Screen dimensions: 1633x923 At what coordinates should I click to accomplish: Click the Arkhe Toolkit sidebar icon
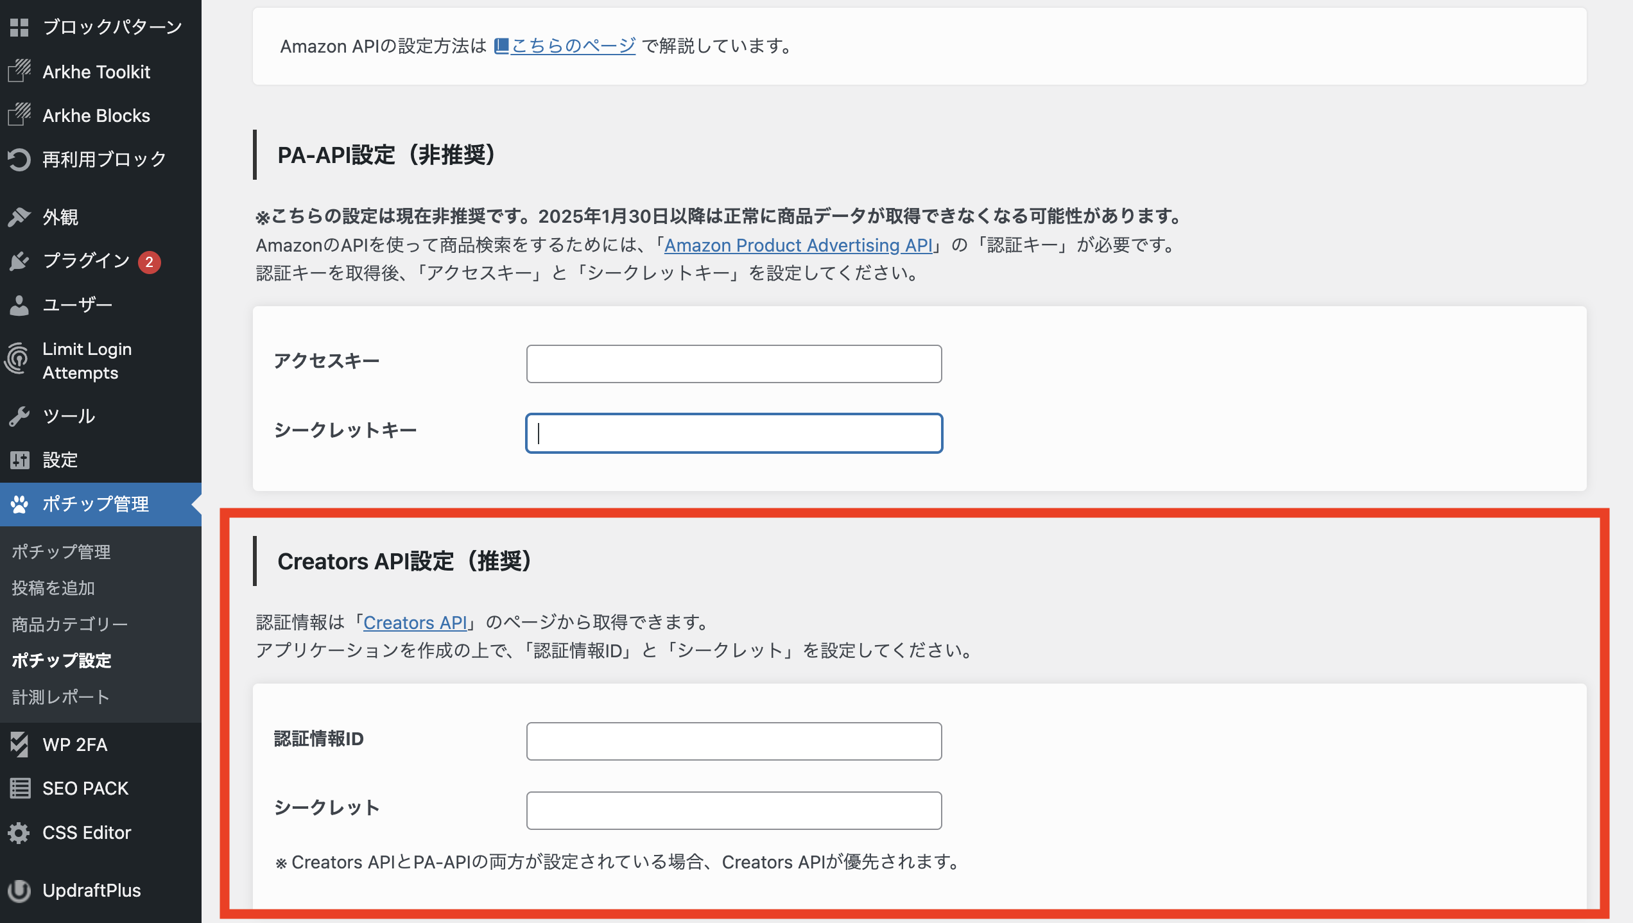(x=19, y=71)
